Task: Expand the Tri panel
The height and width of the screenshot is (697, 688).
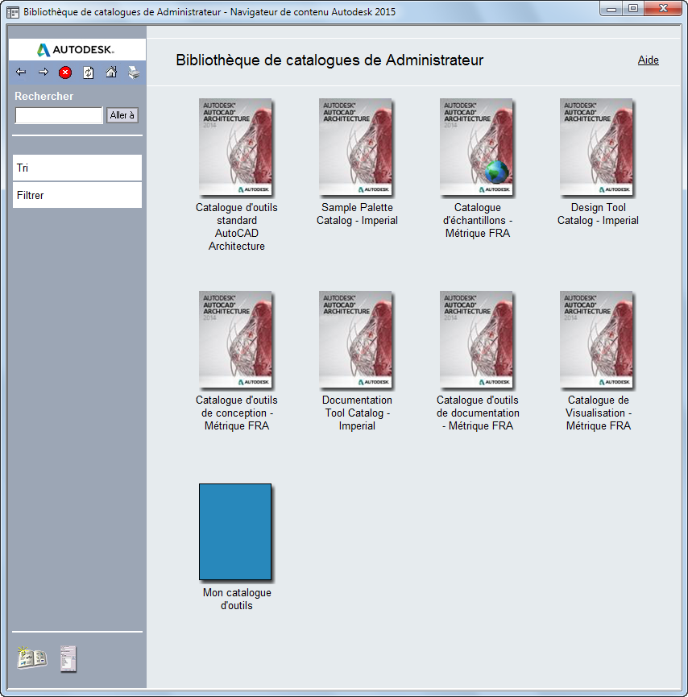Action: click(x=77, y=168)
